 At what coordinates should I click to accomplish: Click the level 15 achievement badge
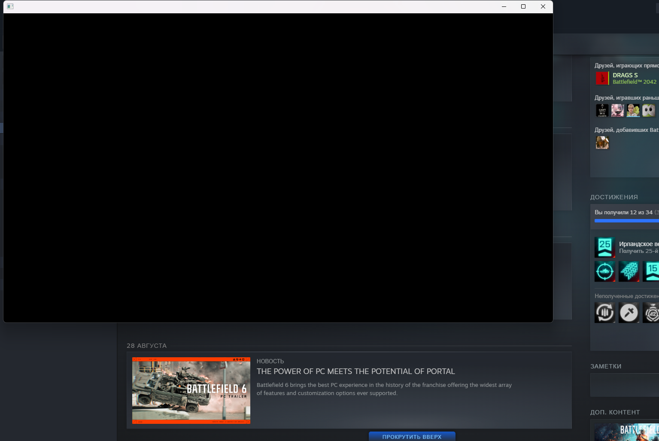(651, 271)
